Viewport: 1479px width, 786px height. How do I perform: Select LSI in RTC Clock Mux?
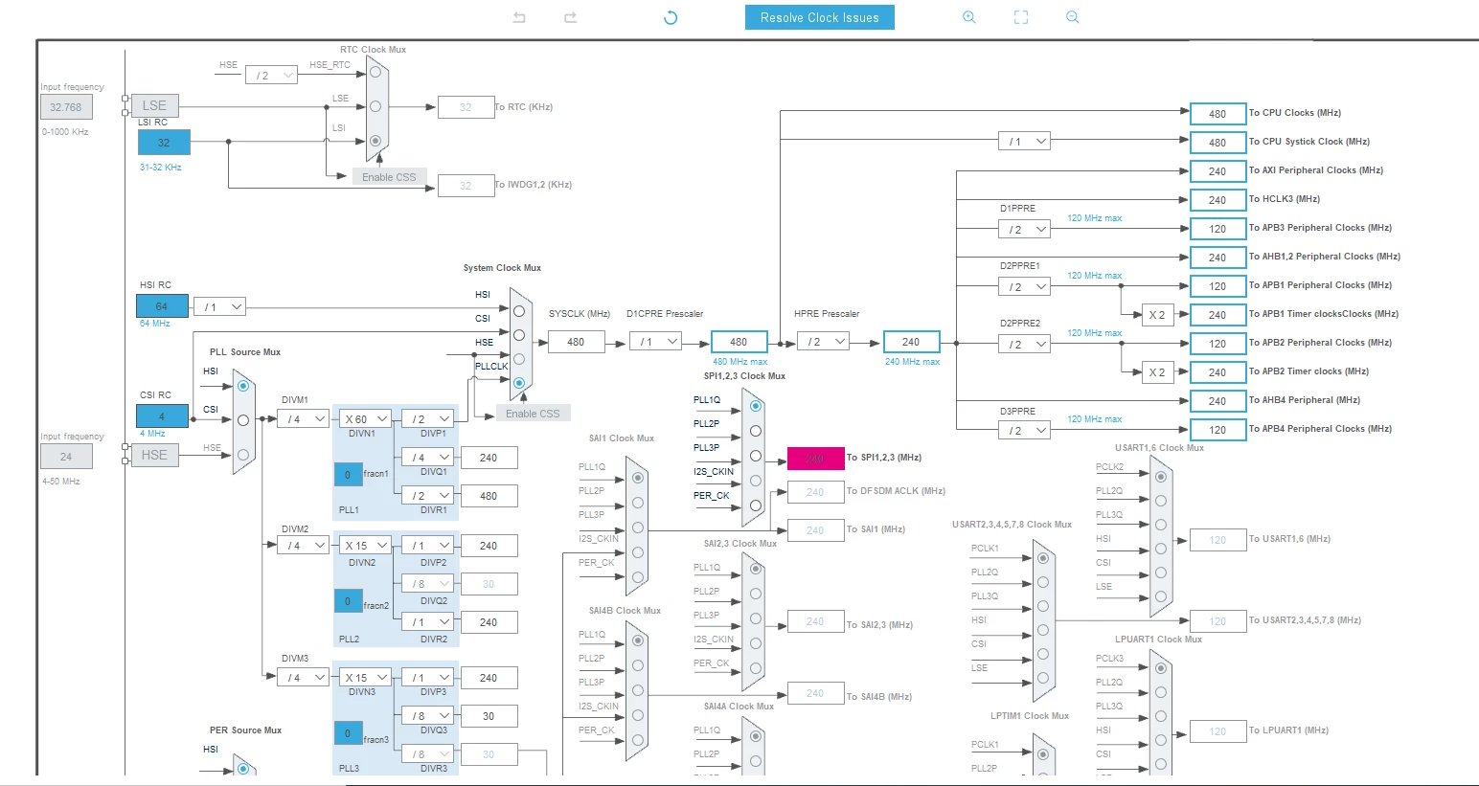(x=375, y=141)
